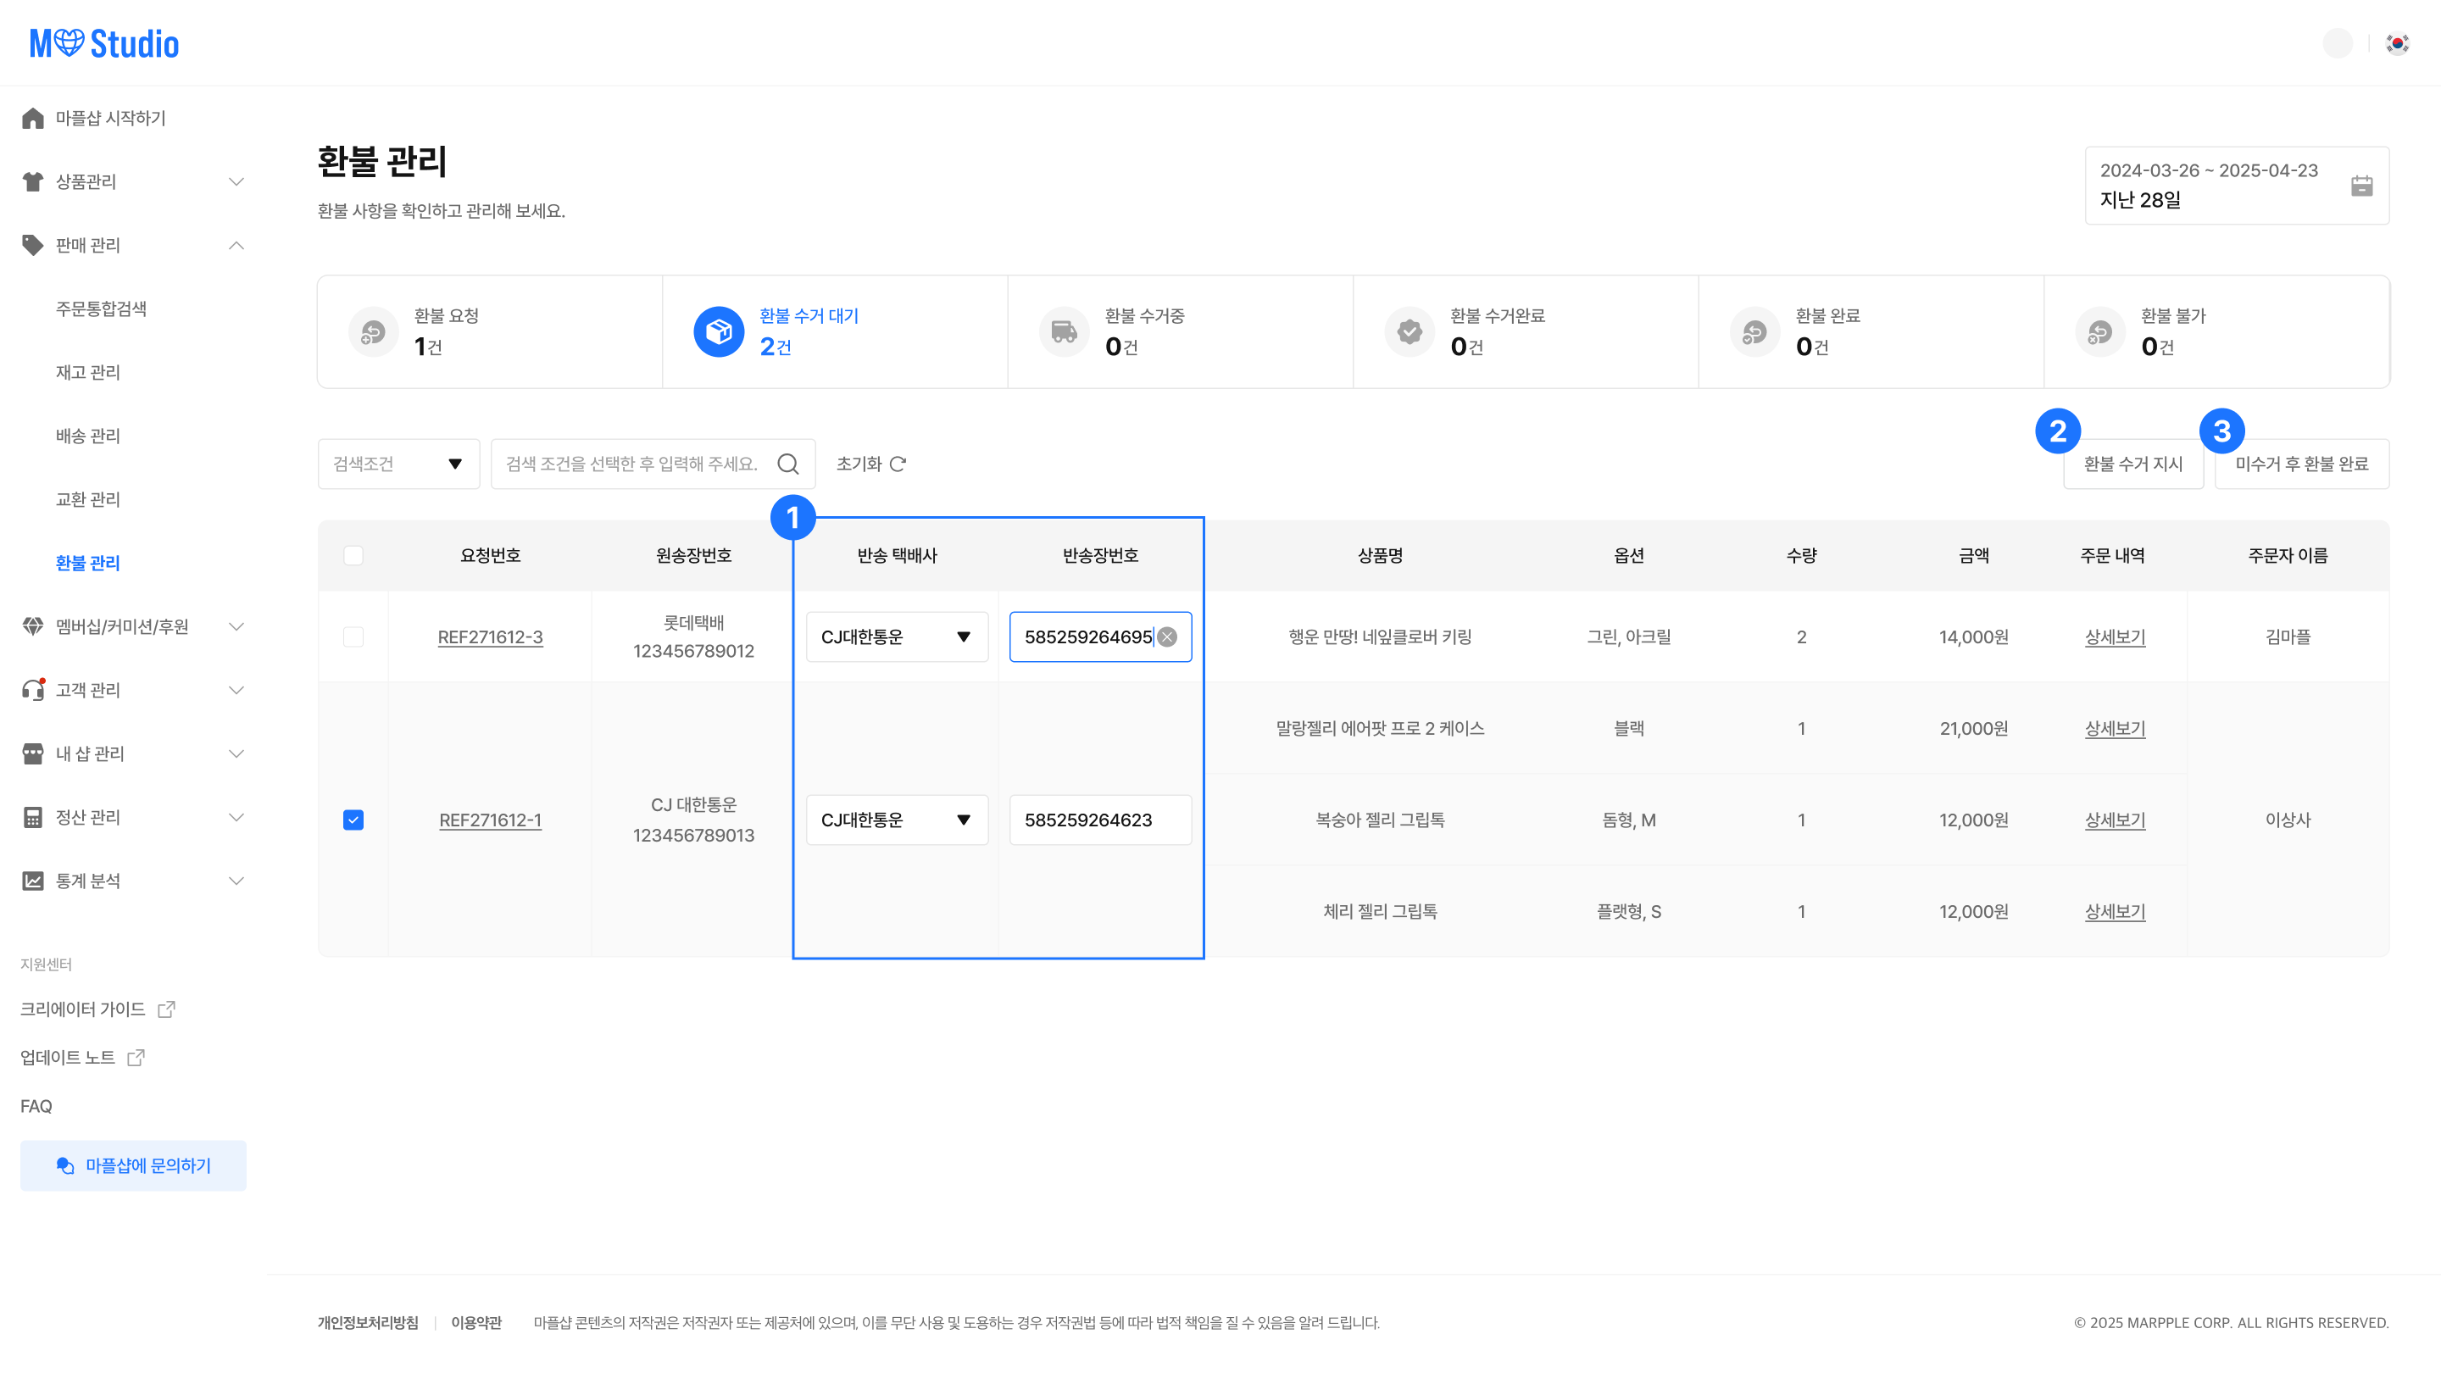
Task: Expand the 상품관리 sidebar menu
Action: point(133,181)
